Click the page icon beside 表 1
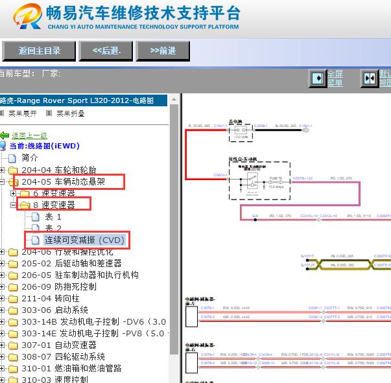 point(36,217)
